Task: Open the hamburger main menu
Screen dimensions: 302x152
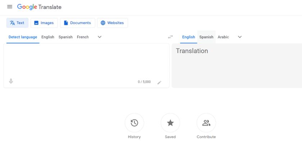Action: (x=10, y=7)
